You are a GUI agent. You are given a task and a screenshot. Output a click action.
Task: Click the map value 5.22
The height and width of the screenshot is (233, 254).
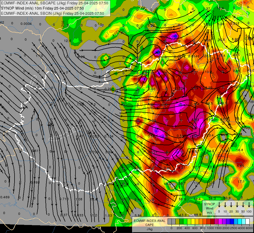point(151,25)
